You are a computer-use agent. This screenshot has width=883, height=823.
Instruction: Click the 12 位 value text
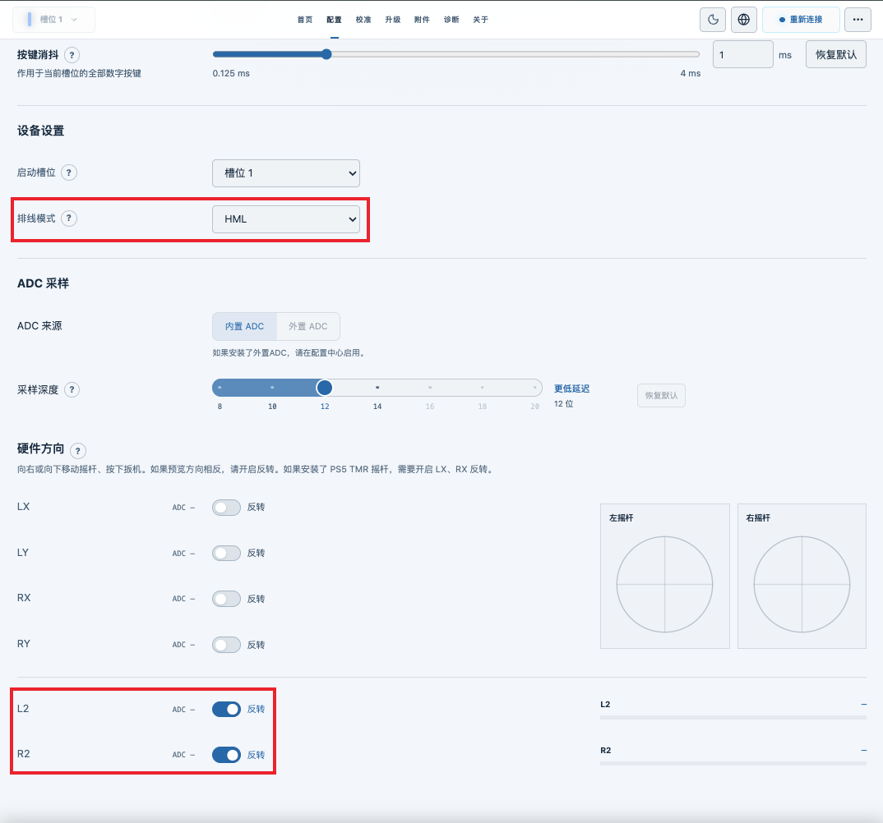564,404
